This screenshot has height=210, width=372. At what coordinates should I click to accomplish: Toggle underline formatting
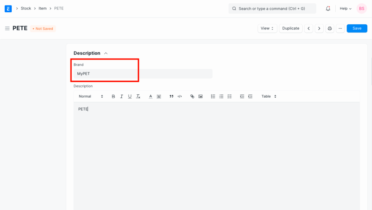(130, 96)
